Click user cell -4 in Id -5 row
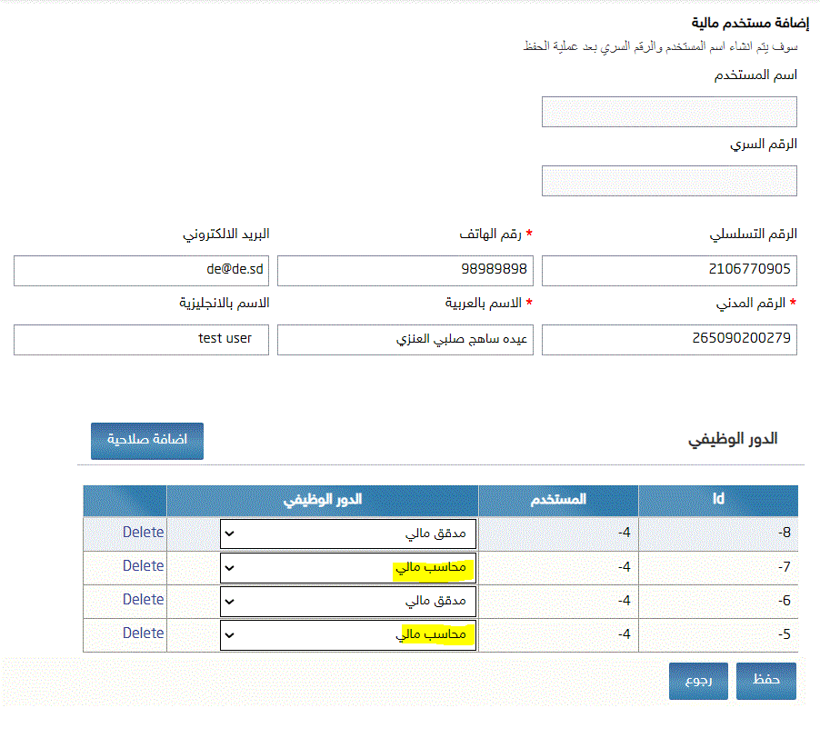Image resolution: width=820 pixels, height=738 pixels. pyautogui.click(x=558, y=635)
